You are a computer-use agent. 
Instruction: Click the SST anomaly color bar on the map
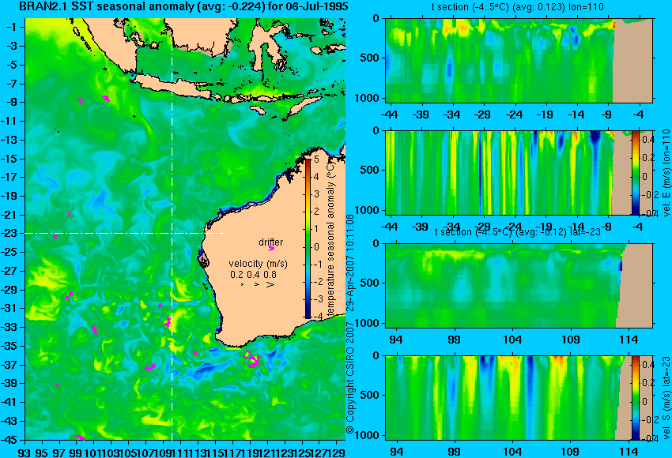pos(308,238)
